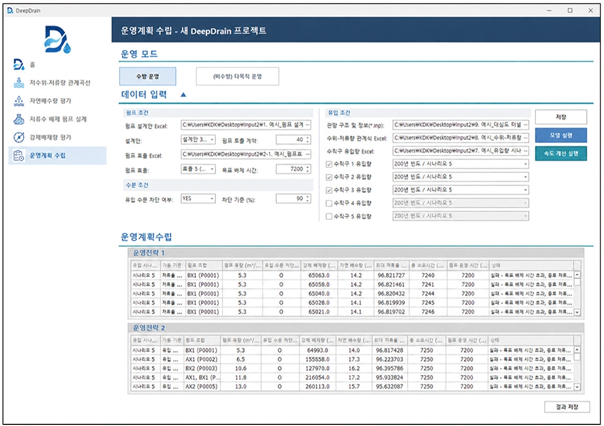Browse for 관망 구조 및 정보 inp file (… button)
This screenshot has width=604, height=426.
pyautogui.click(x=525, y=125)
